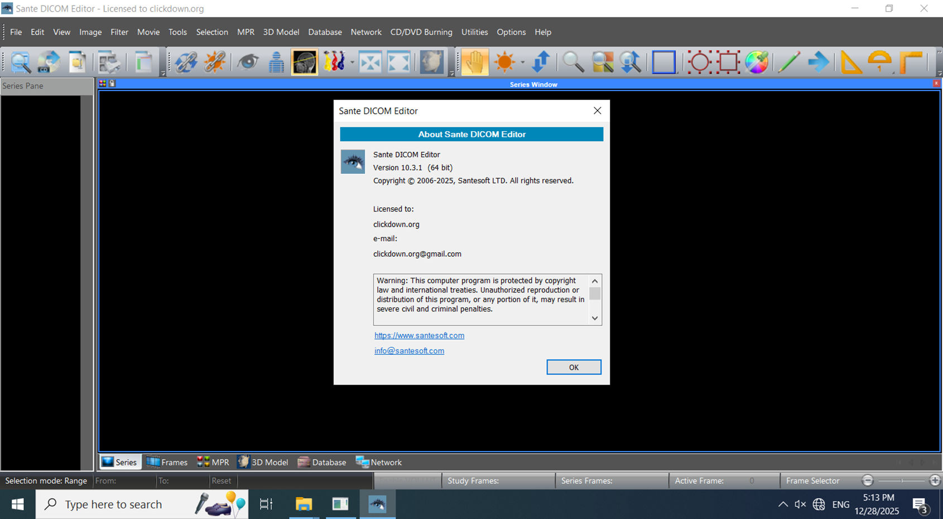Click the padlock on Series Window header
This screenshot has width=943, height=519.
point(113,83)
